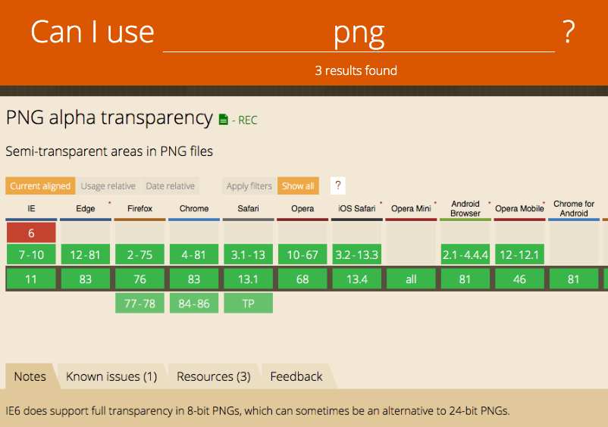Click the Opera column header

click(302, 209)
